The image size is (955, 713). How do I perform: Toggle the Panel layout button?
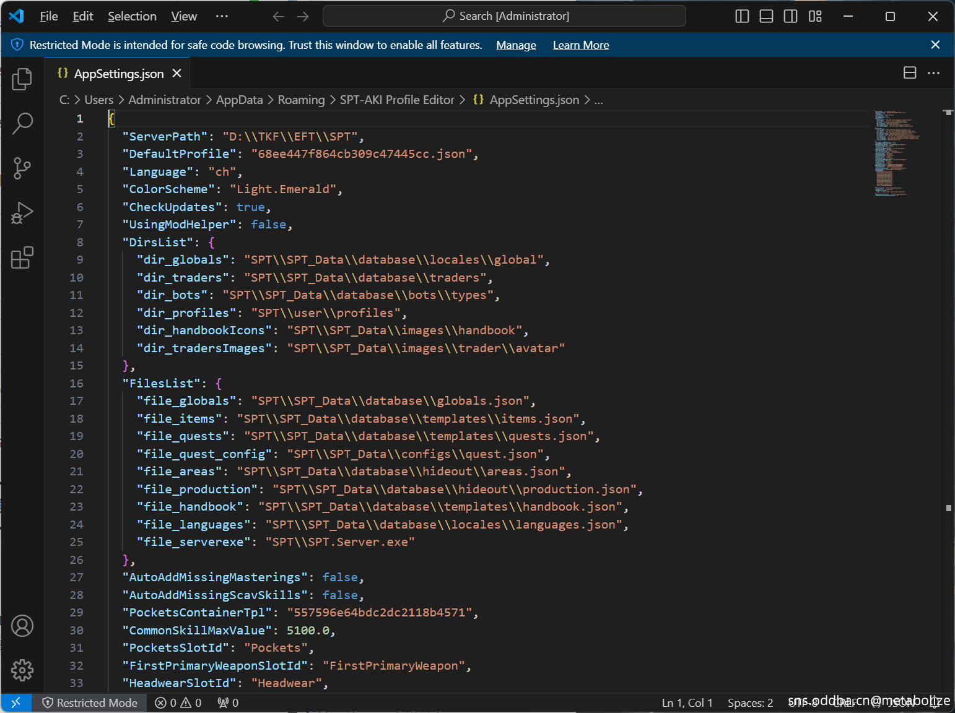tap(766, 17)
